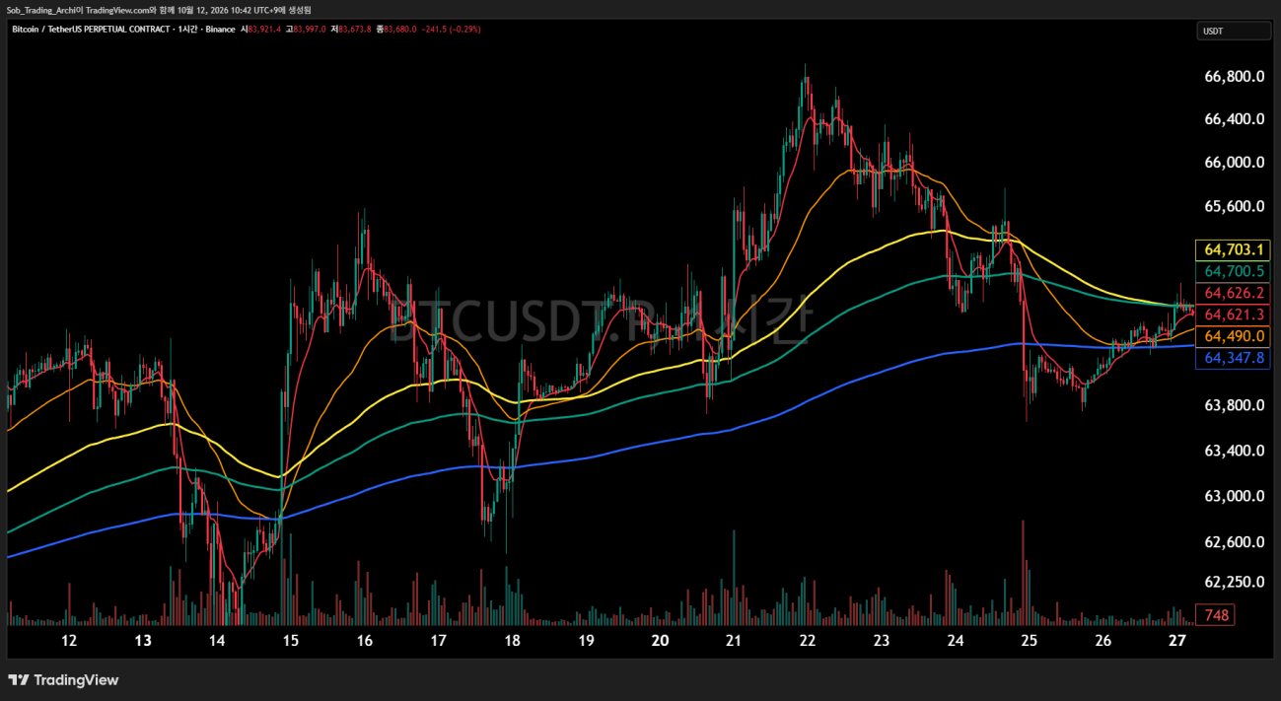1281x701 pixels.
Task: Click date 13 on the time axis
Action: (x=143, y=641)
